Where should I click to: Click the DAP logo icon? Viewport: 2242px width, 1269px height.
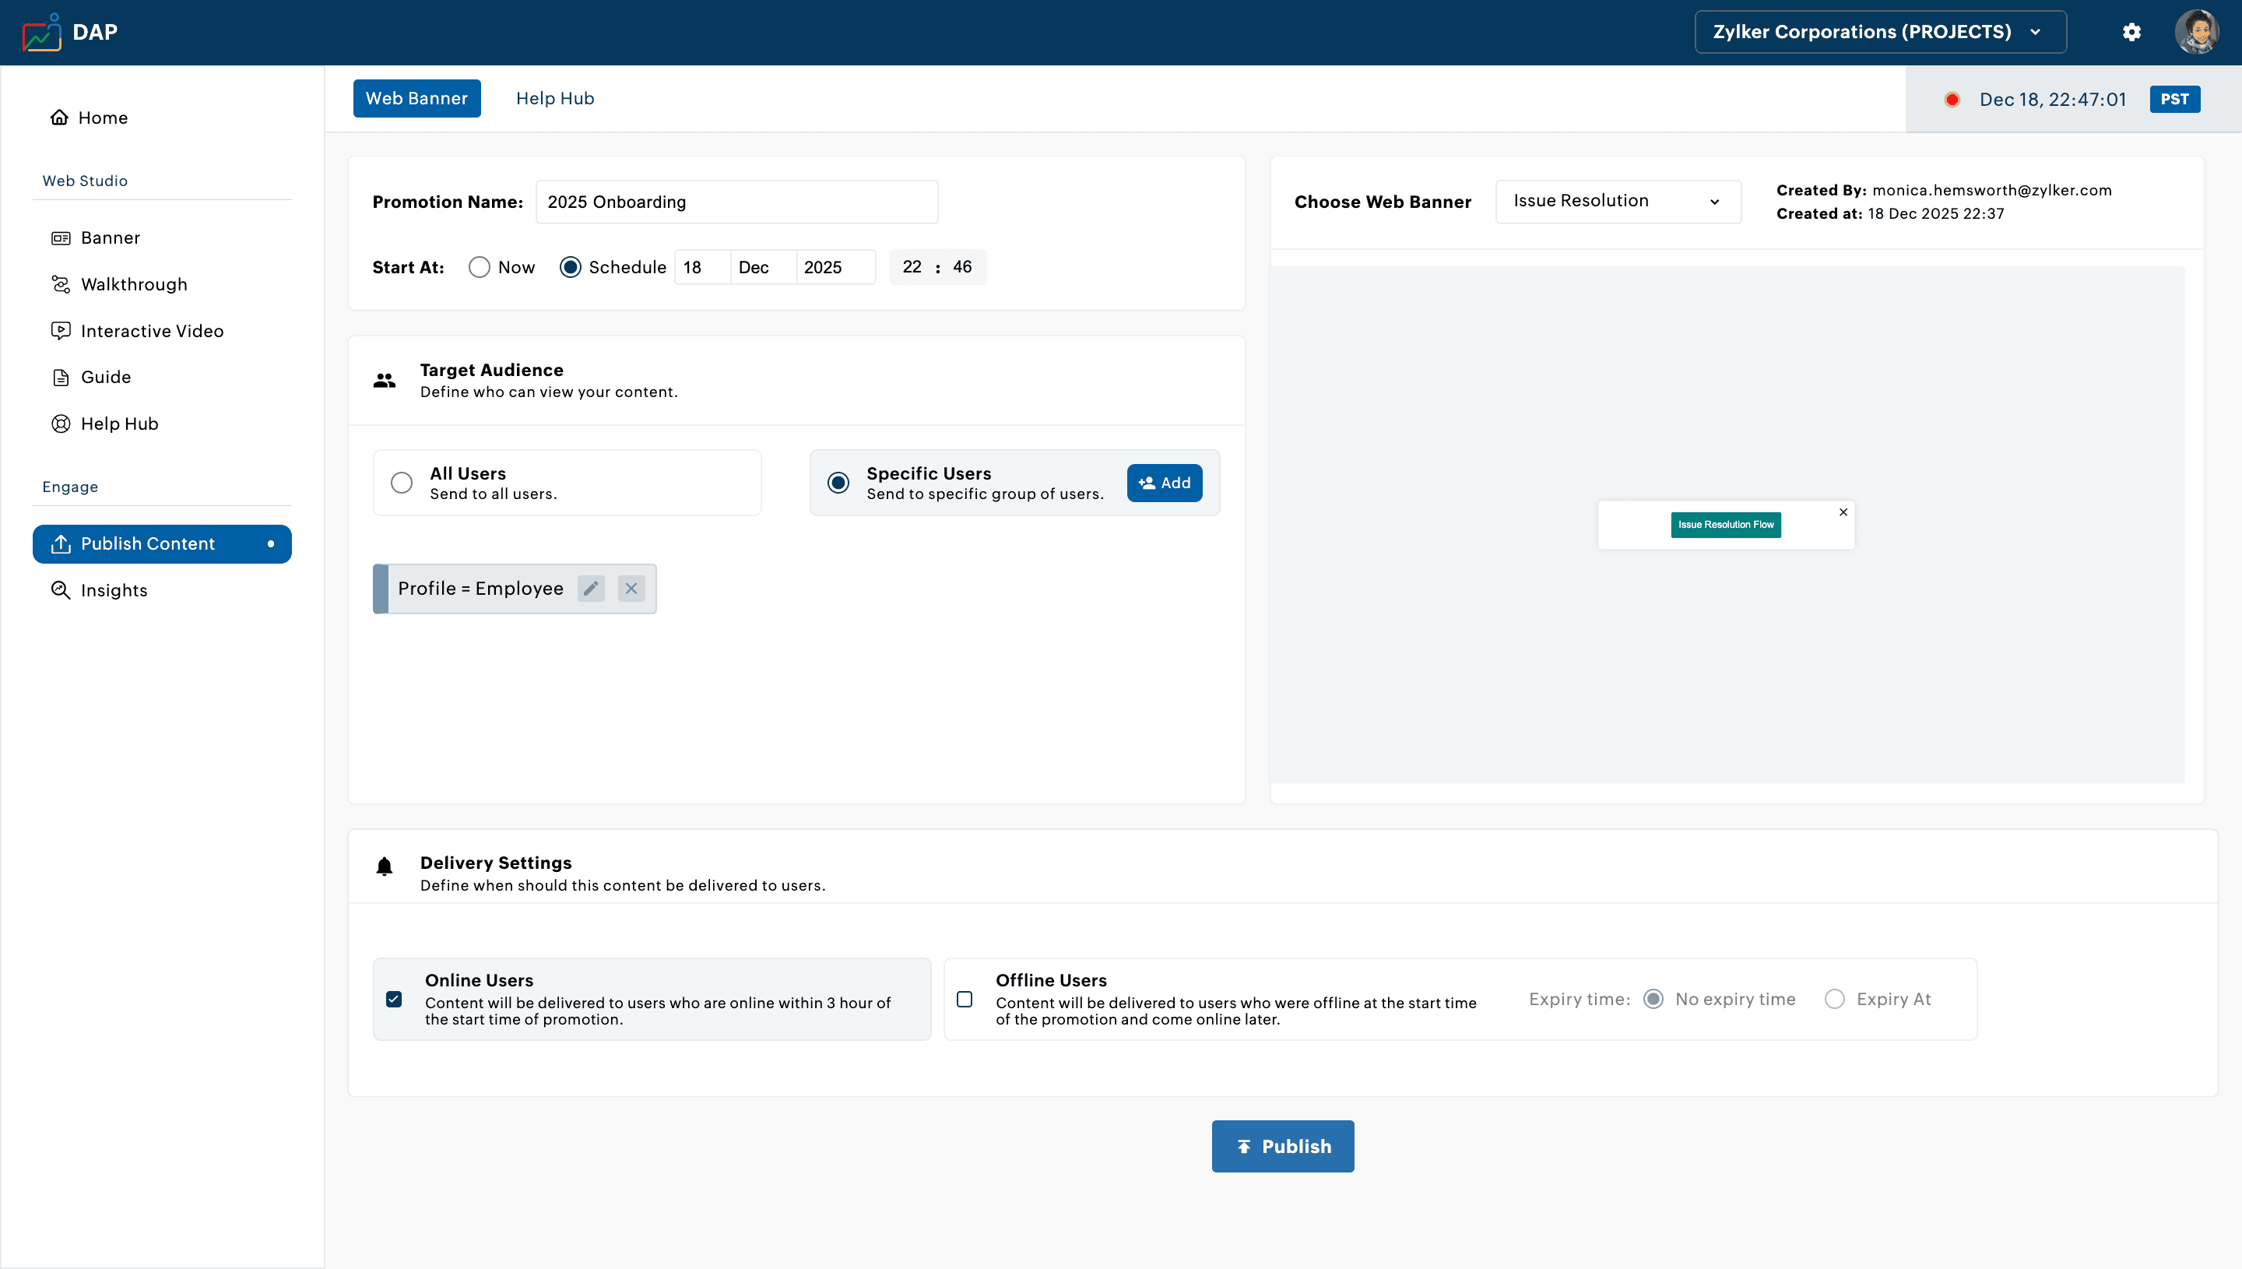coord(41,32)
